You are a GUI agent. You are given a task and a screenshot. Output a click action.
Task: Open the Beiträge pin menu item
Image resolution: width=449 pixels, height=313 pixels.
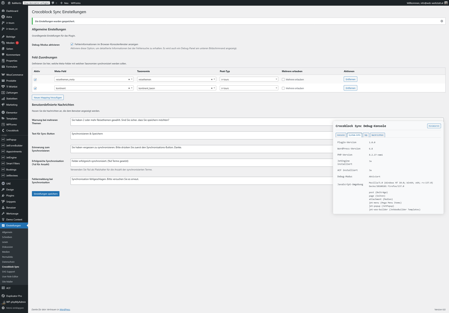pos(14,37)
